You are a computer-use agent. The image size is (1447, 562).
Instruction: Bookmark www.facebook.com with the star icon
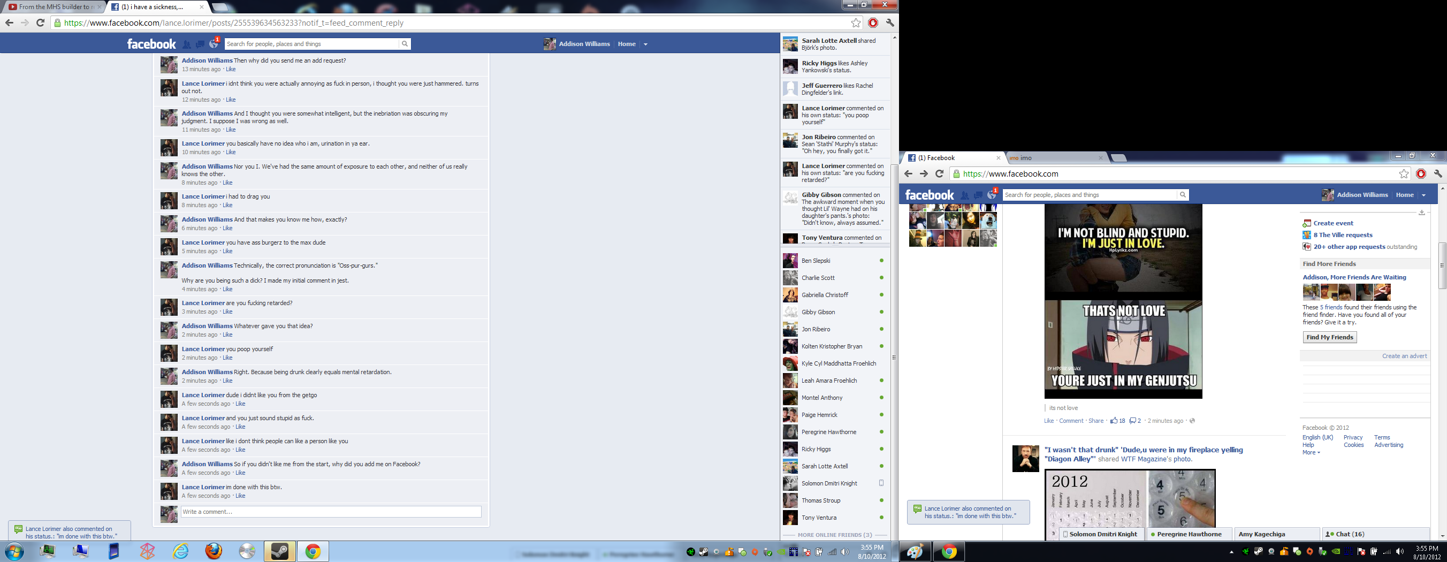[1404, 173]
